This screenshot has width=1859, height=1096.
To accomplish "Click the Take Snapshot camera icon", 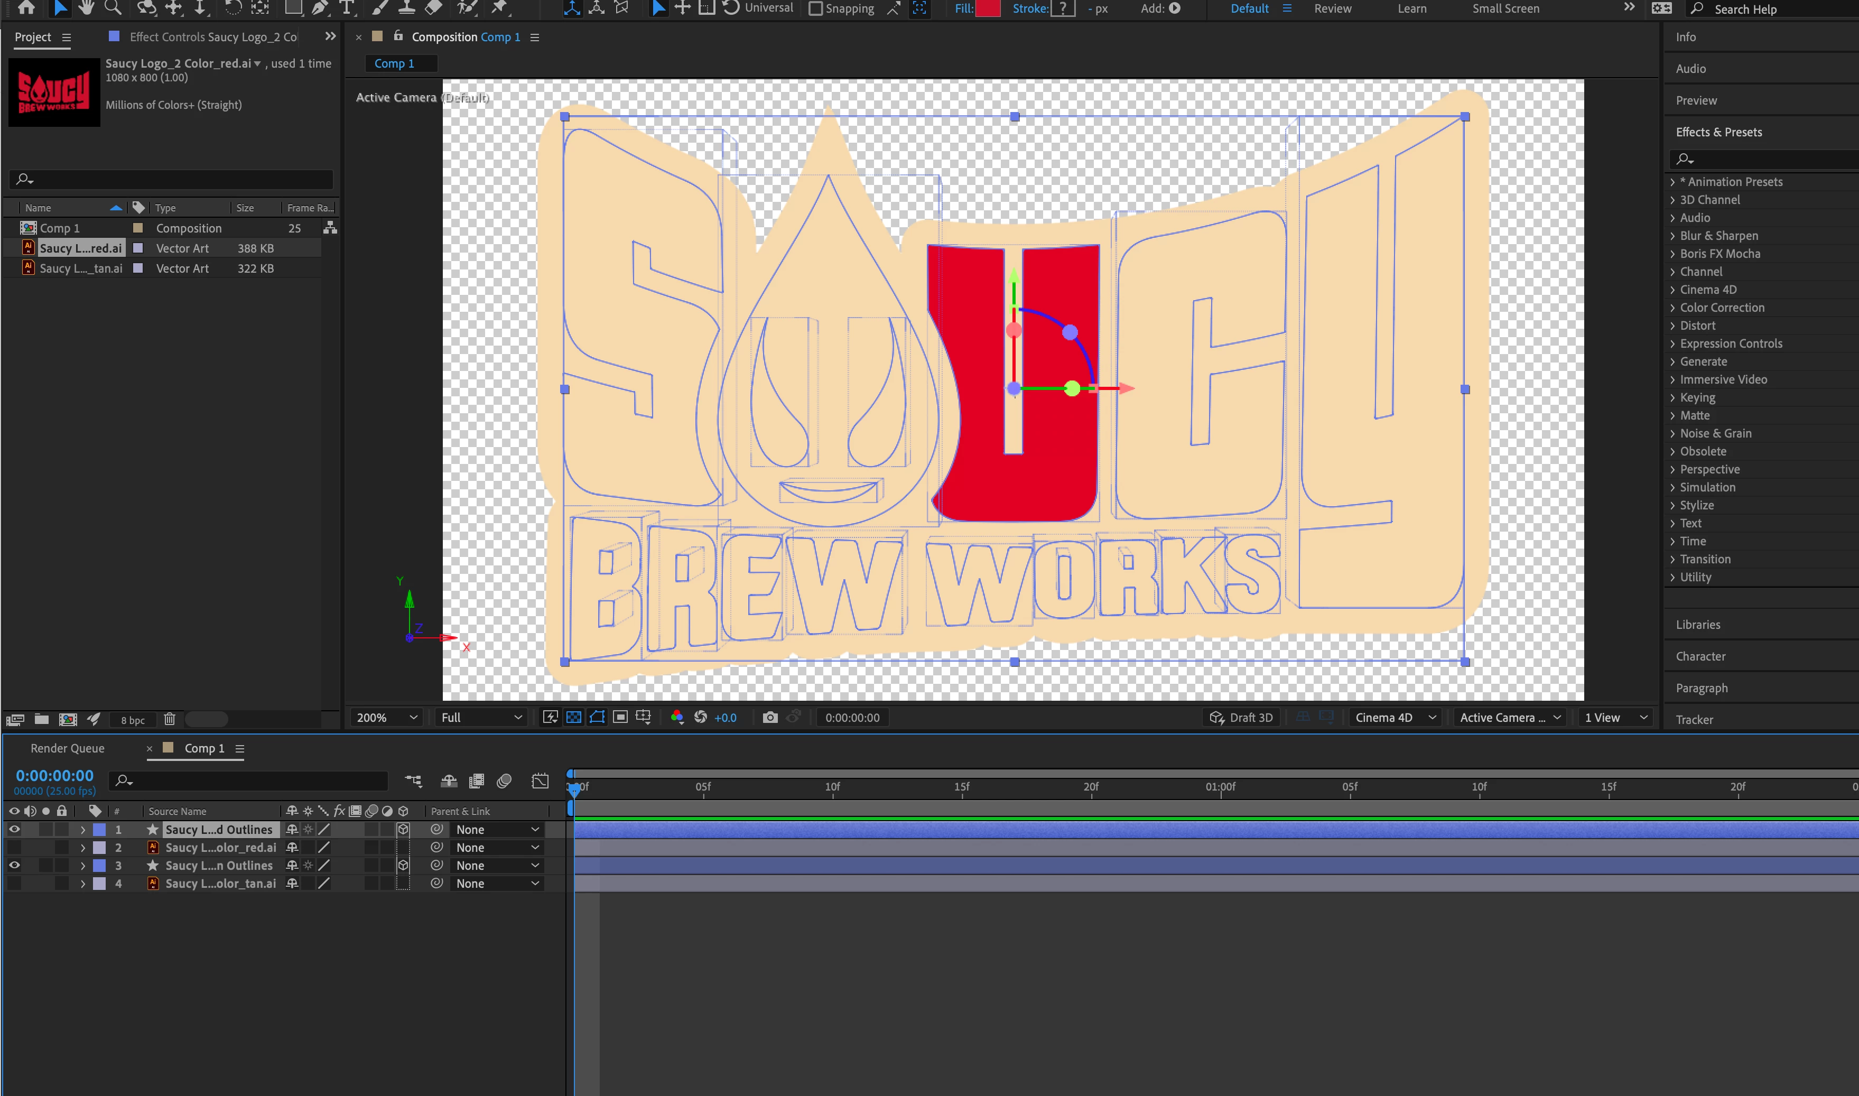I will (x=769, y=717).
